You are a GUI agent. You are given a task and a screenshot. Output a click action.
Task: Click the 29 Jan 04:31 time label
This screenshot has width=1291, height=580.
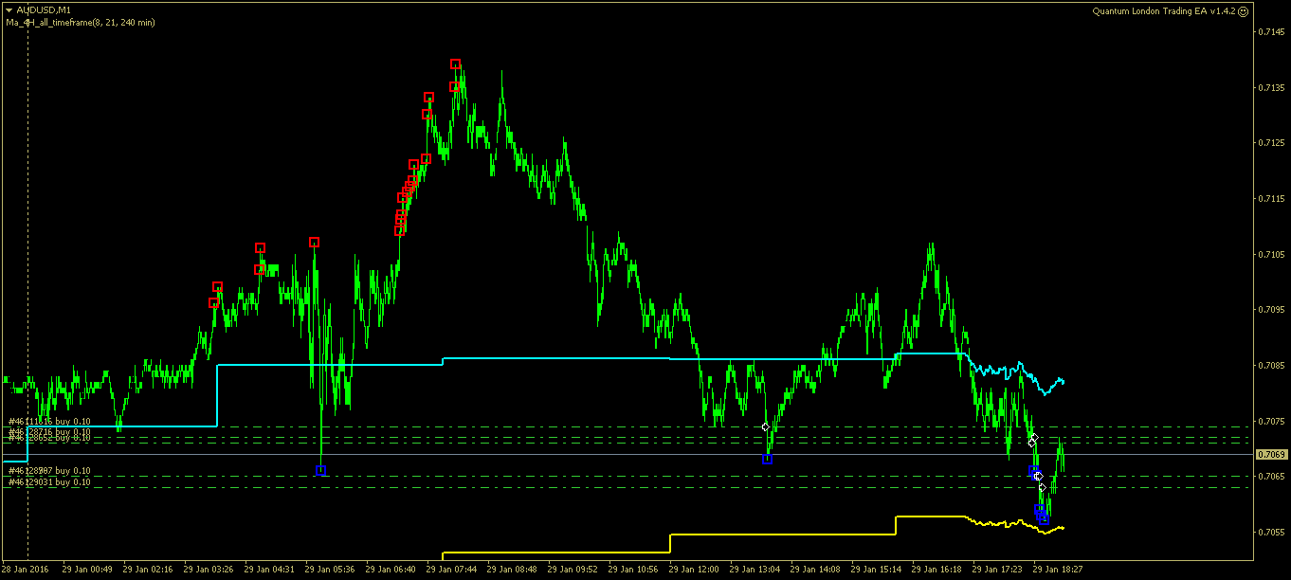tap(269, 570)
